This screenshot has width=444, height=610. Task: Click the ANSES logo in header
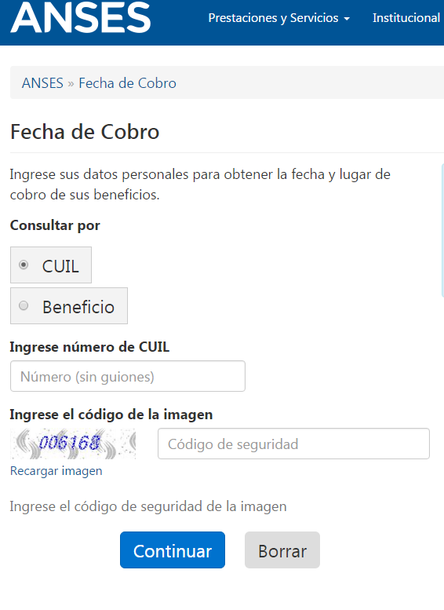pyautogui.click(x=81, y=17)
